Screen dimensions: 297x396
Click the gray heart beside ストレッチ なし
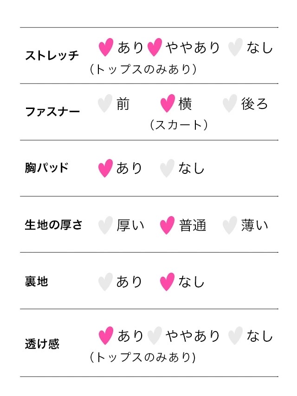pyautogui.click(x=235, y=47)
